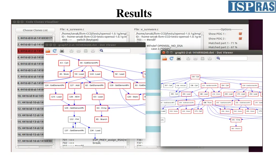
Task: Click graph node 127 : Add
Action: pyautogui.click(x=75, y=85)
